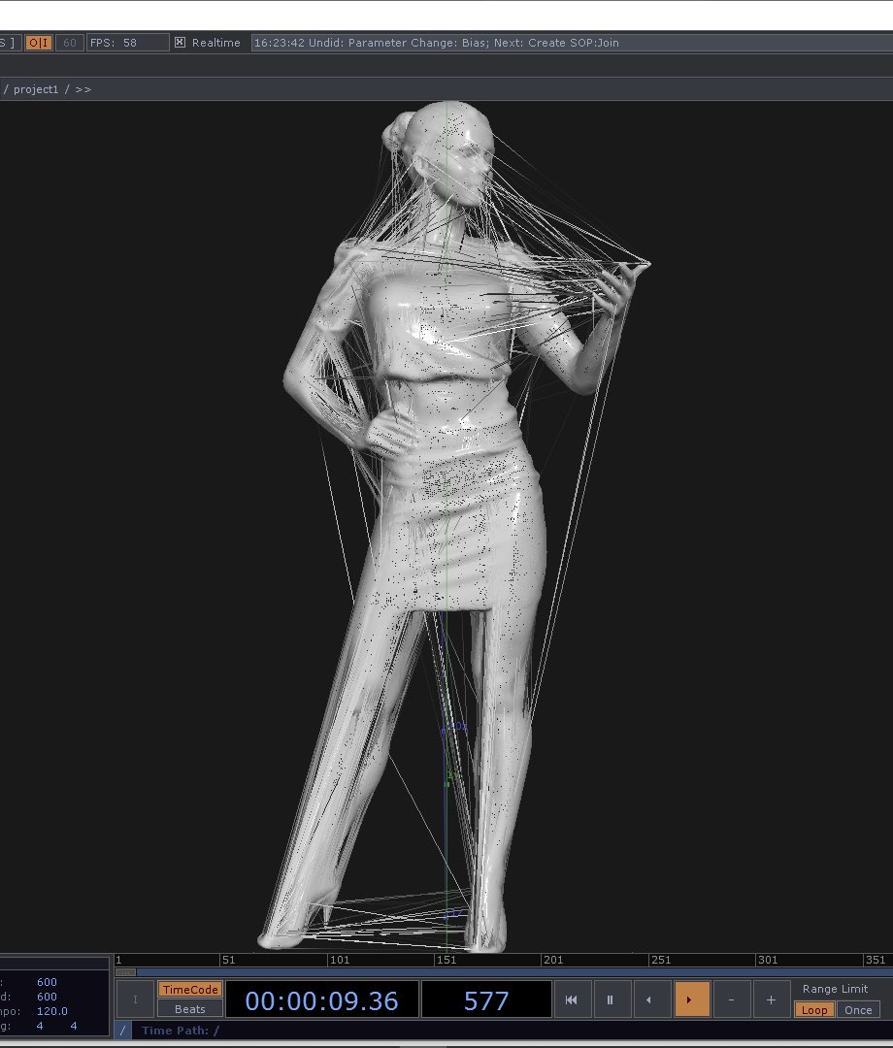Toggle the Realtime checkbox

[180, 42]
